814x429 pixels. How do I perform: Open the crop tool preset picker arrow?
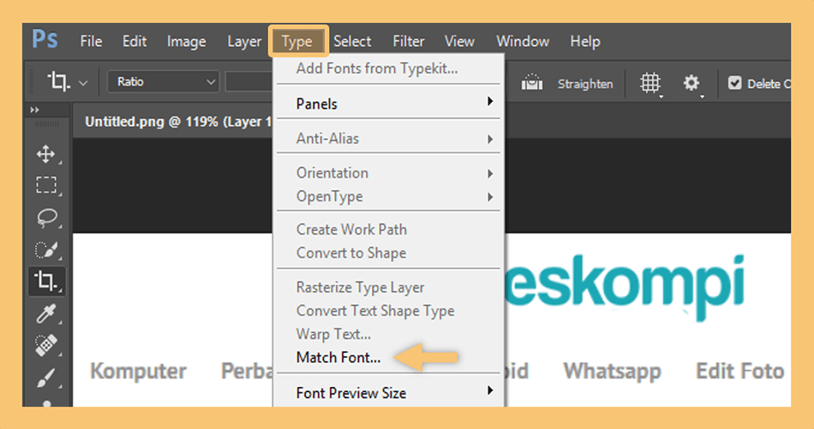coord(83,82)
